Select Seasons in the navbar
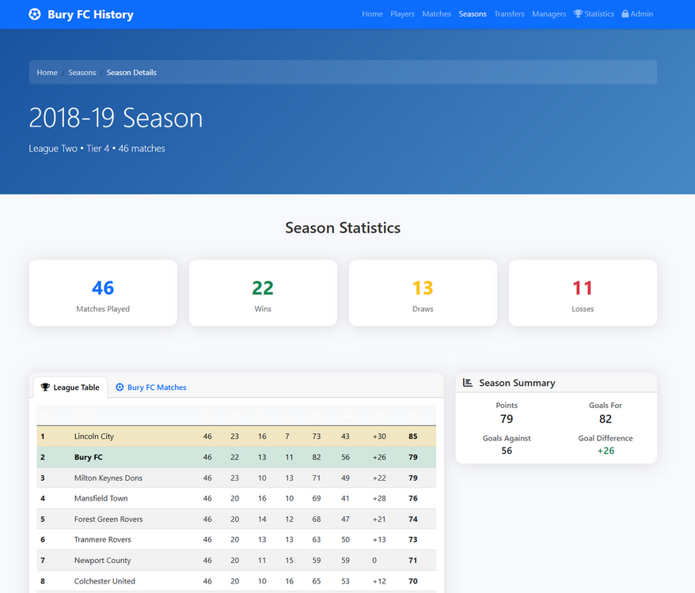This screenshot has height=593, width=695. 473,13
